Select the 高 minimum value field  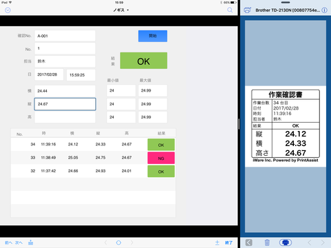click(x=121, y=117)
